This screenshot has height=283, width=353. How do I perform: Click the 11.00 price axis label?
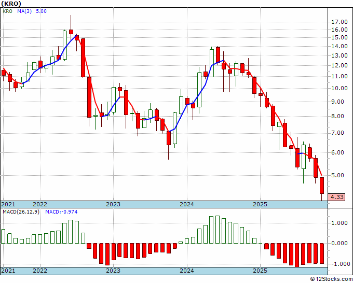[340, 76]
